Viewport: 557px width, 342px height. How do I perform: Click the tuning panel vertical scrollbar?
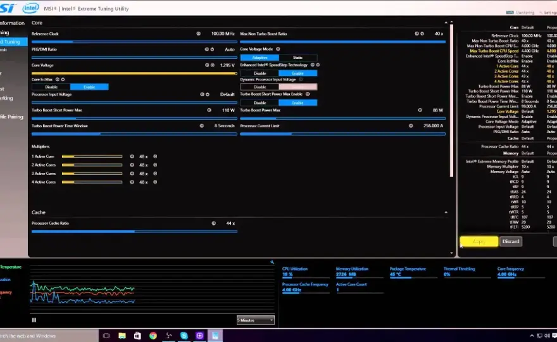(451, 101)
